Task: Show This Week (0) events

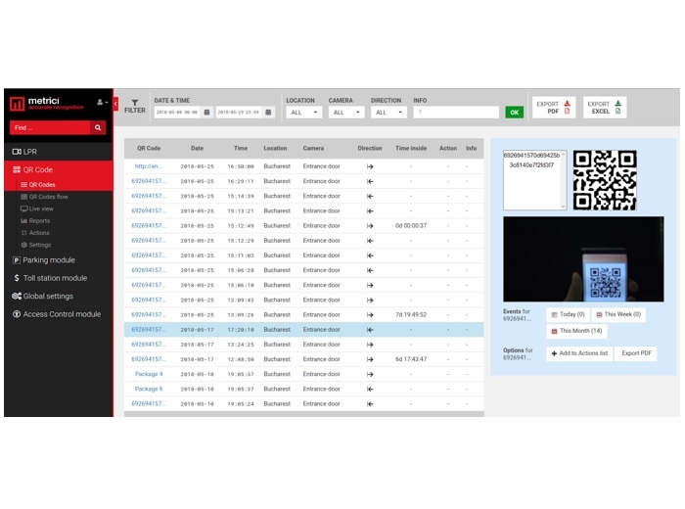Action: coord(618,314)
